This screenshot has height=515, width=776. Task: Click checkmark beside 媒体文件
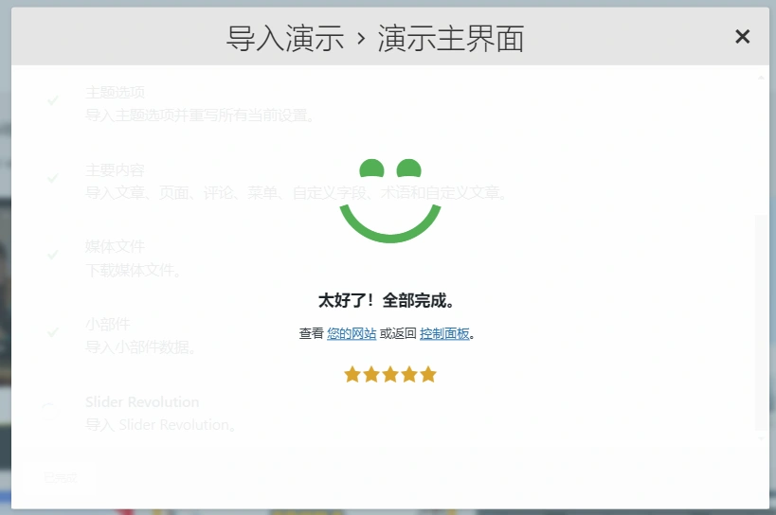click(x=53, y=255)
